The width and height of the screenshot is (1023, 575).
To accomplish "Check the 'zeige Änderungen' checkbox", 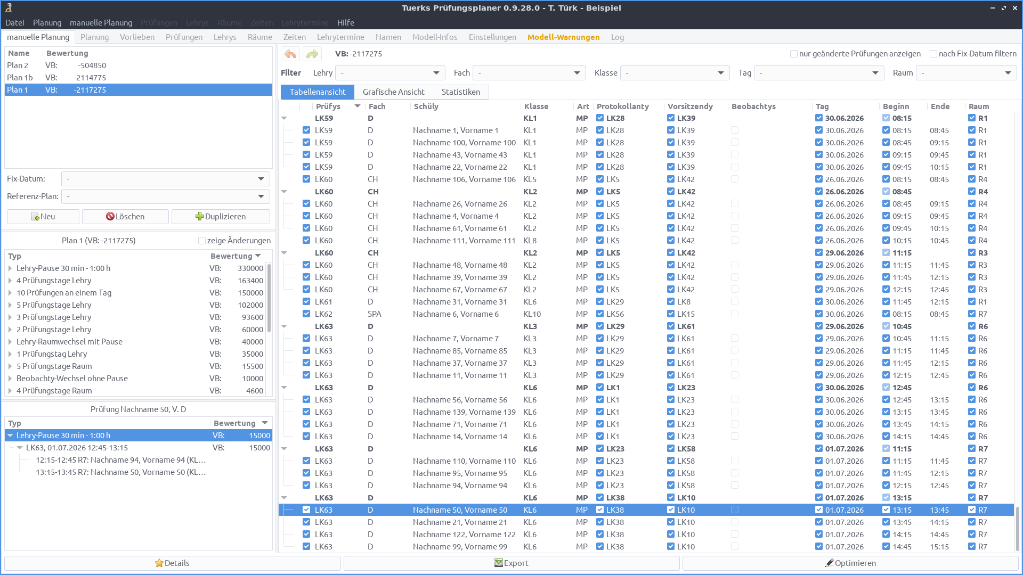I will tap(202, 241).
